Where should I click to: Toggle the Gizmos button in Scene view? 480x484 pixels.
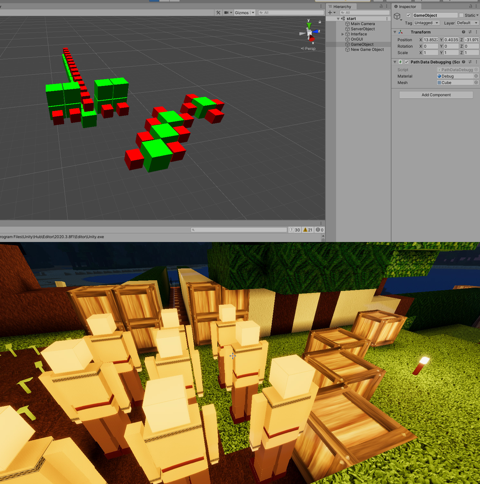[x=242, y=13]
